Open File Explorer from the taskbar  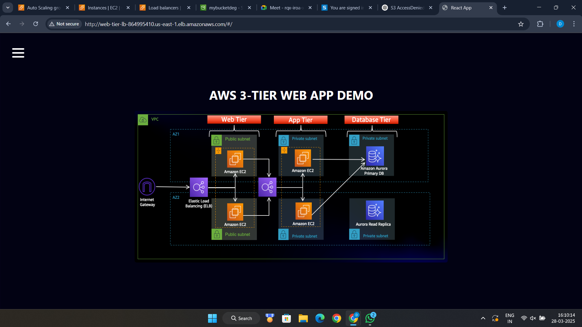pyautogui.click(x=303, y=318)
